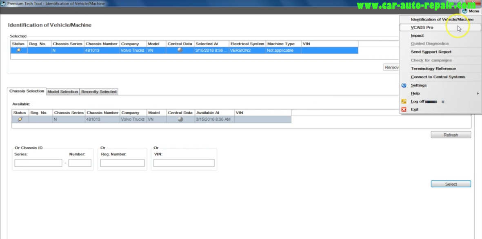Click Volvo Trucks cell in Selected row
Image resolution: width=482 pixels, height=239 pixels.
pos(133,51)
